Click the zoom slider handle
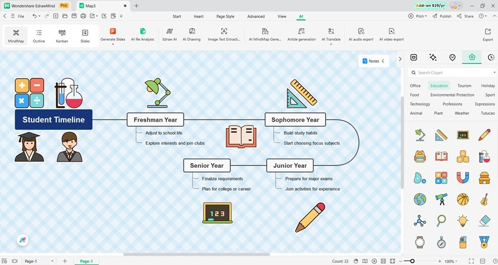The image size is (498, 265). point(412,261)
